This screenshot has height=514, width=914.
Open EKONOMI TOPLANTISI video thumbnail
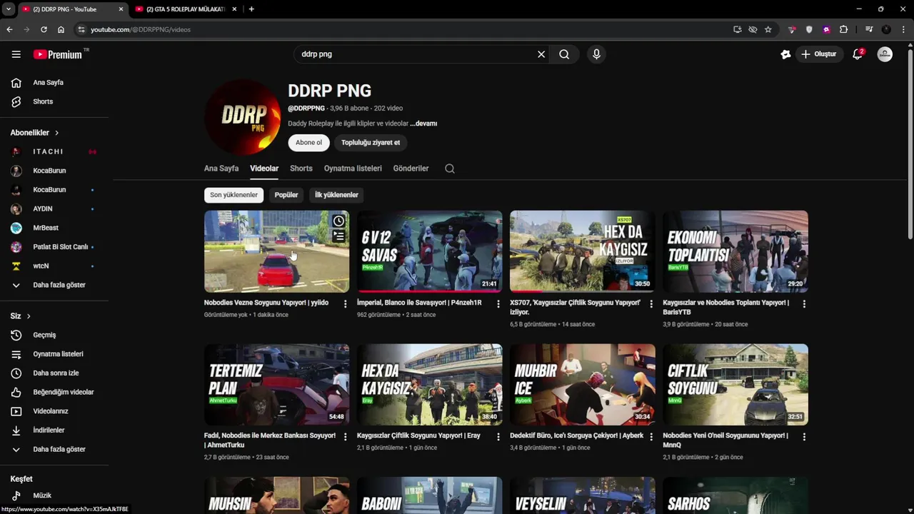(735, 251)
